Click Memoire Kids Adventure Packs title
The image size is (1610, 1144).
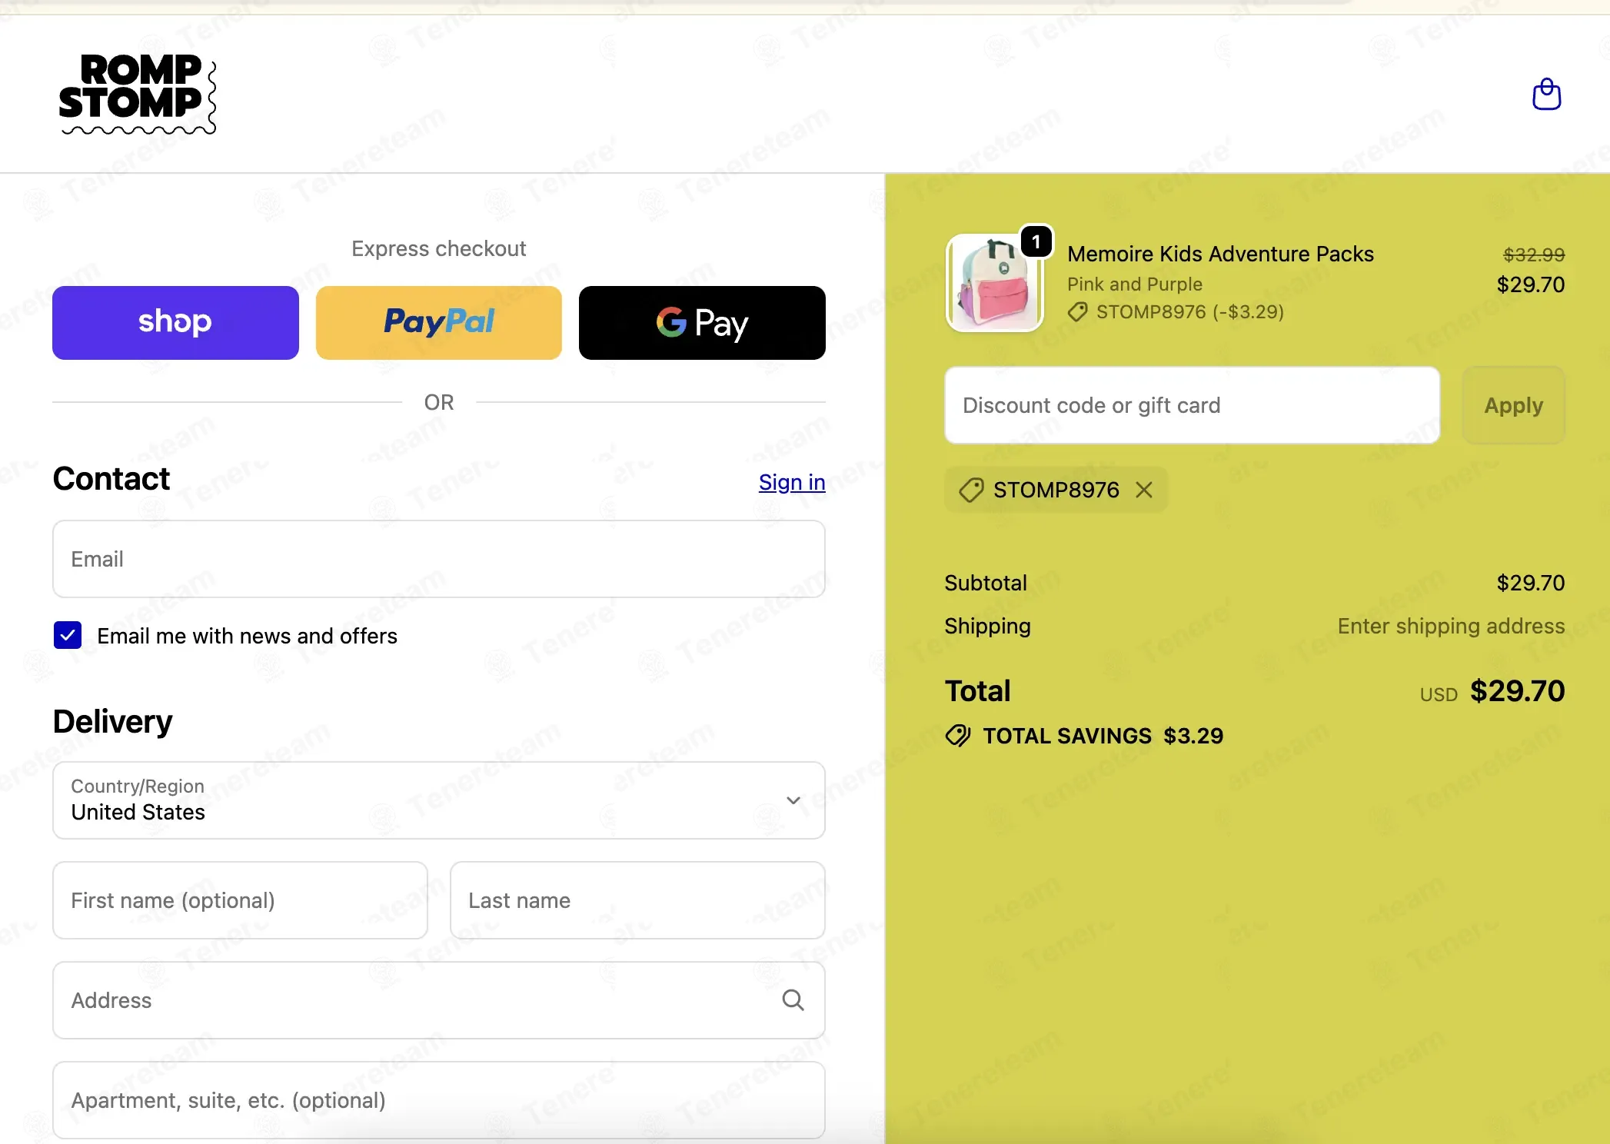tap(1220, 254)
